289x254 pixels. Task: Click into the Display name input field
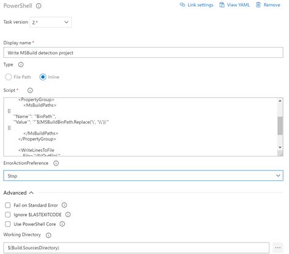coord(143,52)
